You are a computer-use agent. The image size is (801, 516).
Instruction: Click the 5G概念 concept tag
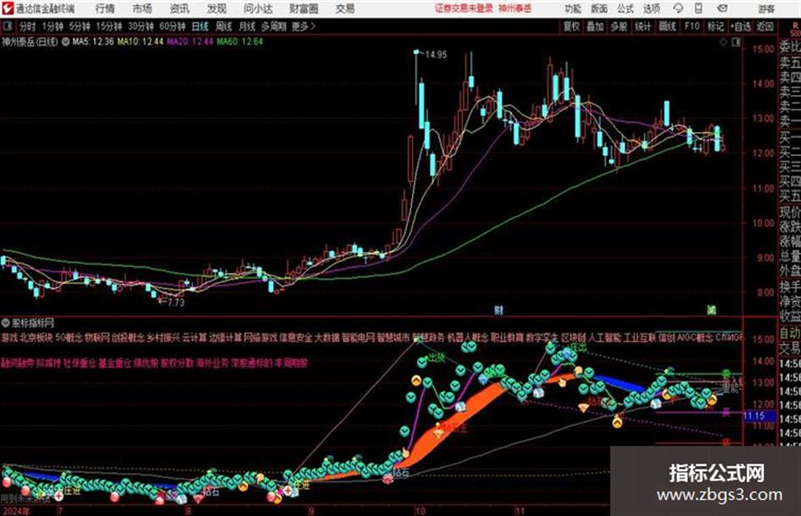[x=69, y=338]
